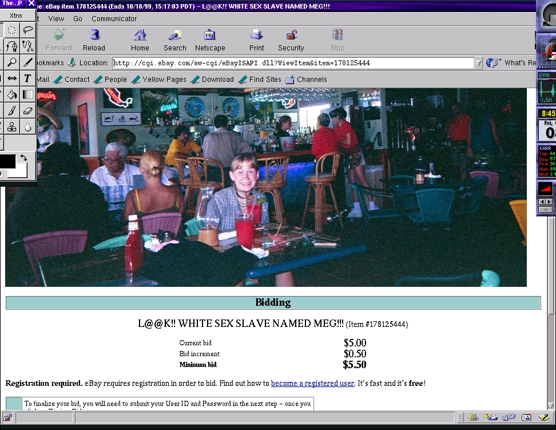Open the Security info button

tap(291, 41)
